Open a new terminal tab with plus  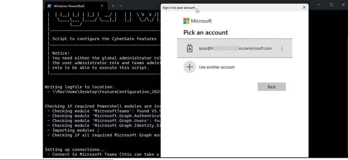tap(113, 6)
